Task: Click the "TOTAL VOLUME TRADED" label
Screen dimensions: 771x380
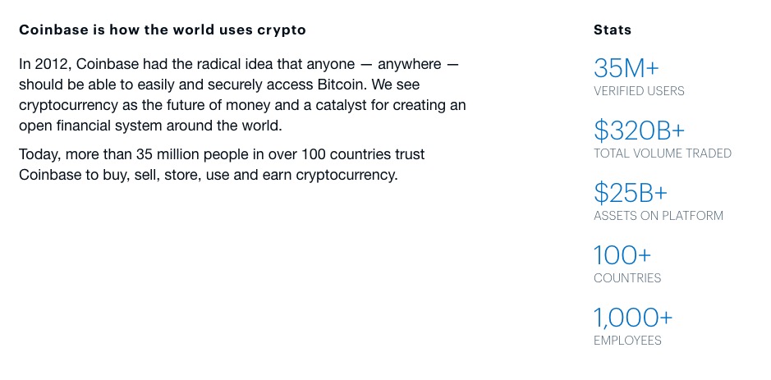Action: [x=663, y=153]
